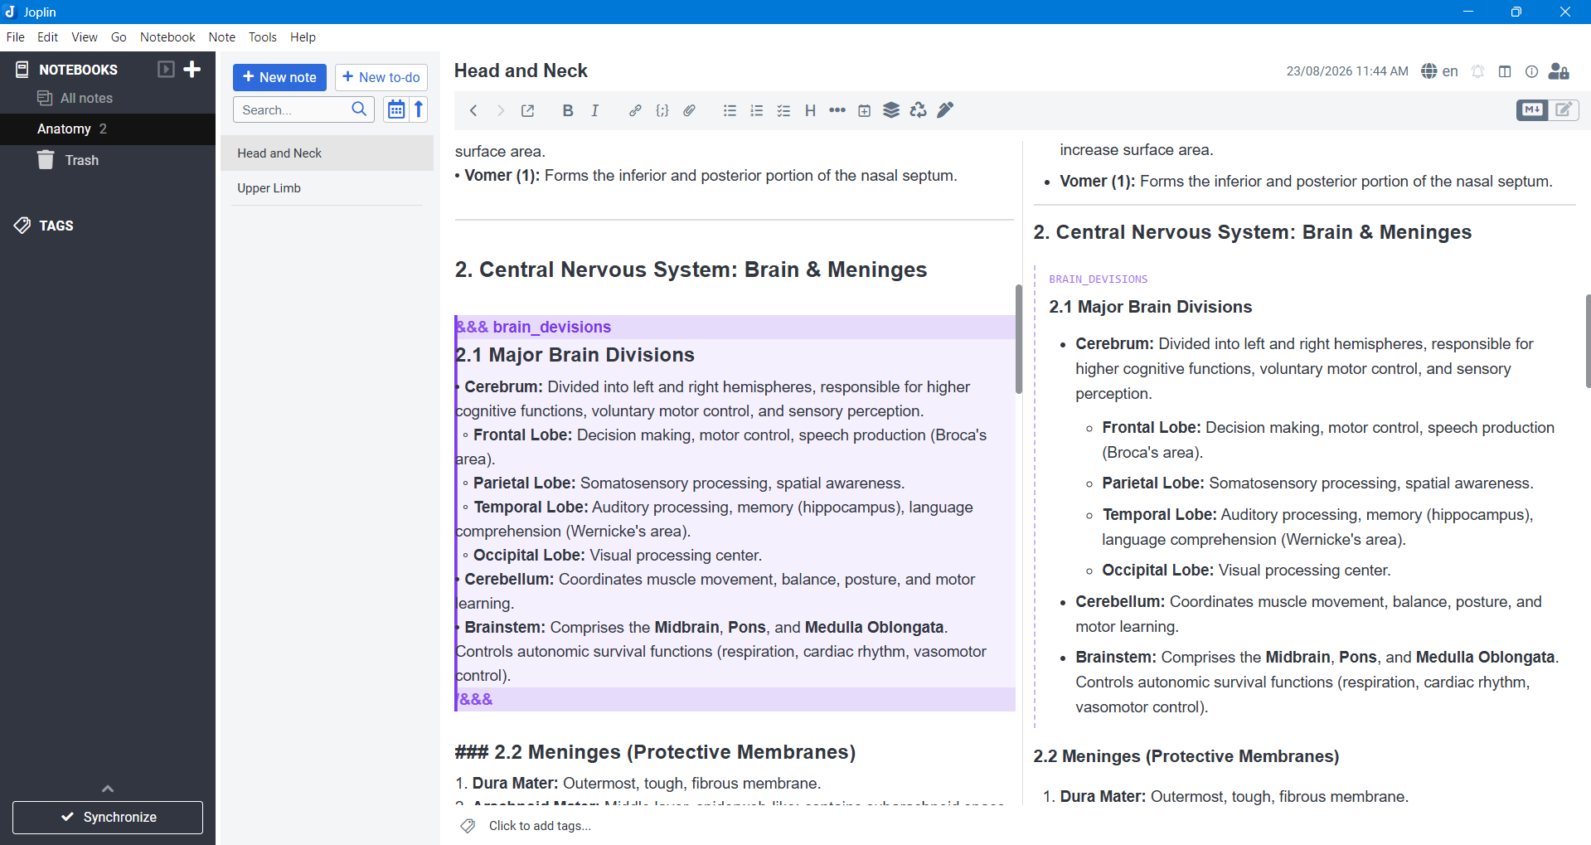Go back to previous note
The image size is (1591, 845).
(x=473, y=110)
